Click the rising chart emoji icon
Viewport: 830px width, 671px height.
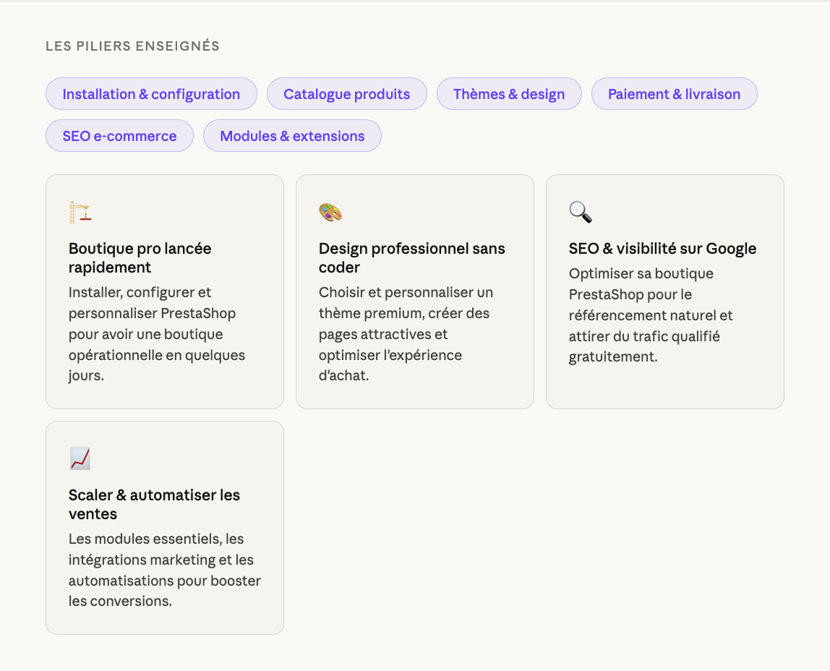[x=80, y=459]
